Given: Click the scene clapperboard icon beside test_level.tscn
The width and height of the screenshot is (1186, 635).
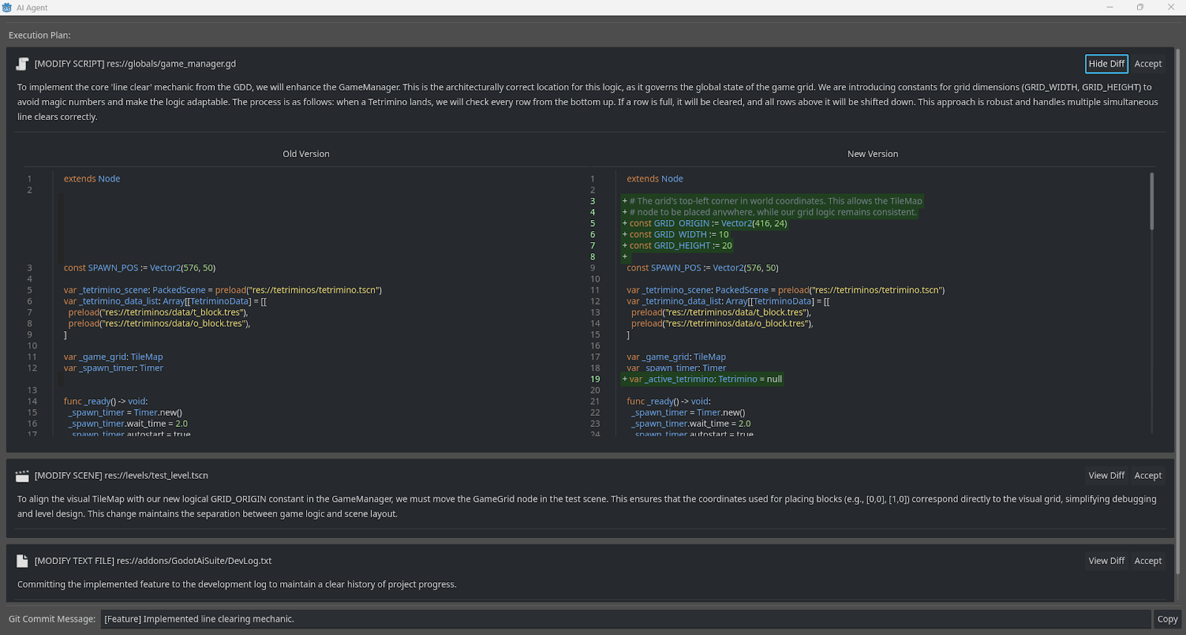Looking at the screenshot, I should tap(22, 476).
